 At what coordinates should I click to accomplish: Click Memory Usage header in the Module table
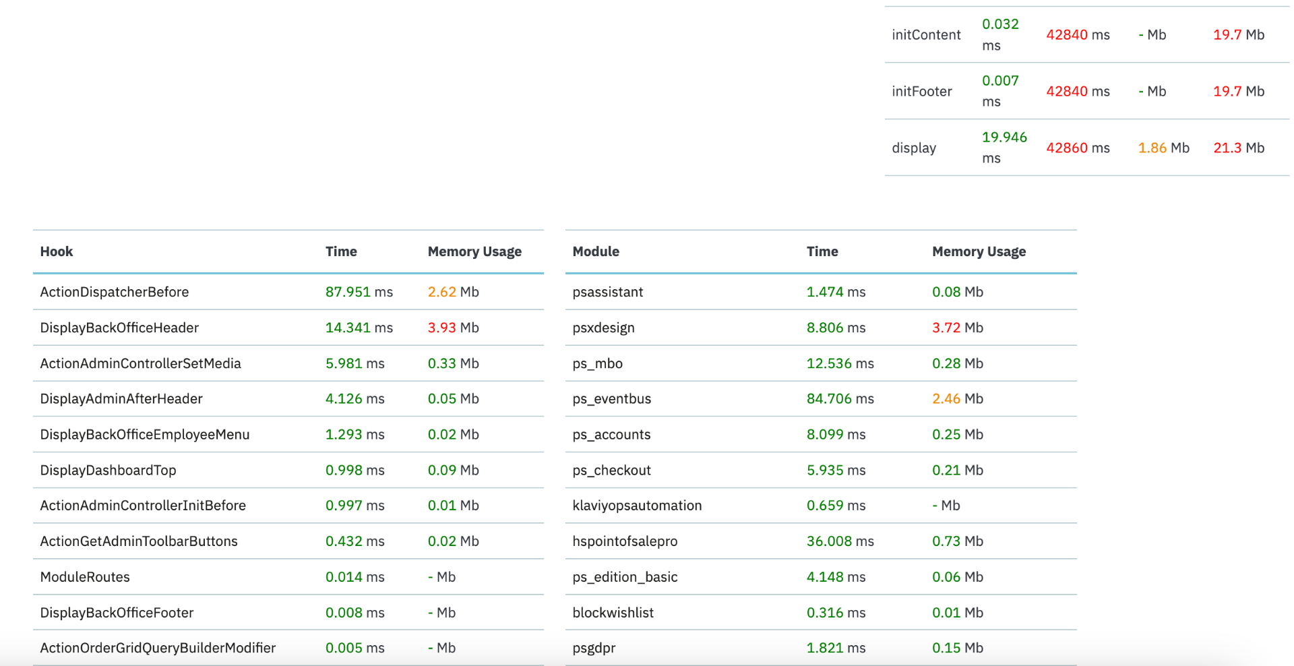[979, 251]
